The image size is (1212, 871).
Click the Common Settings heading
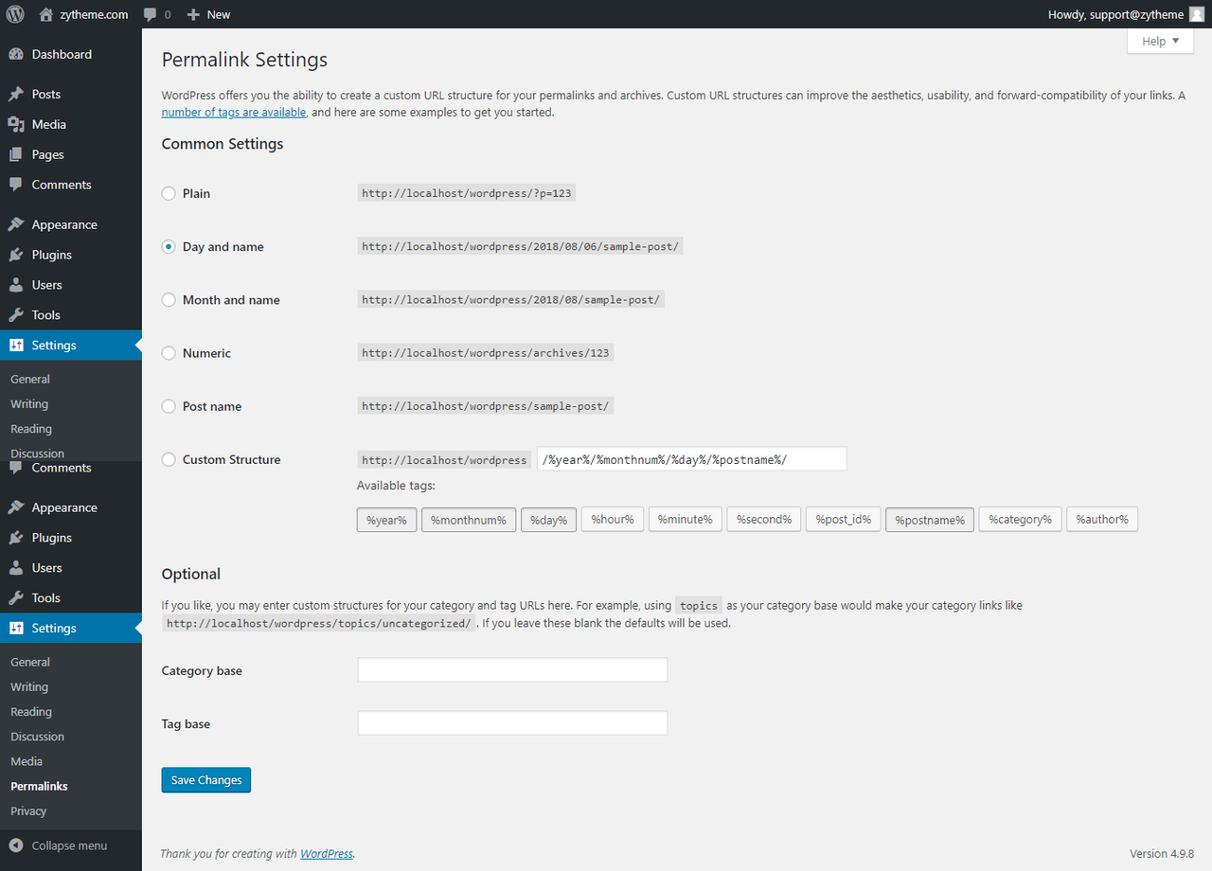[x=223, y=144]
